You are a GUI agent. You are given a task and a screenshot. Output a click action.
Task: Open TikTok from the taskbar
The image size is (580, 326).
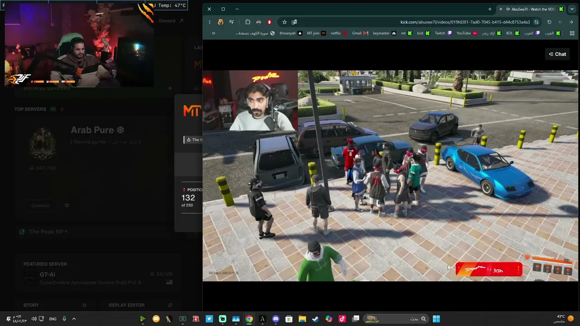(x=342, y=319)
